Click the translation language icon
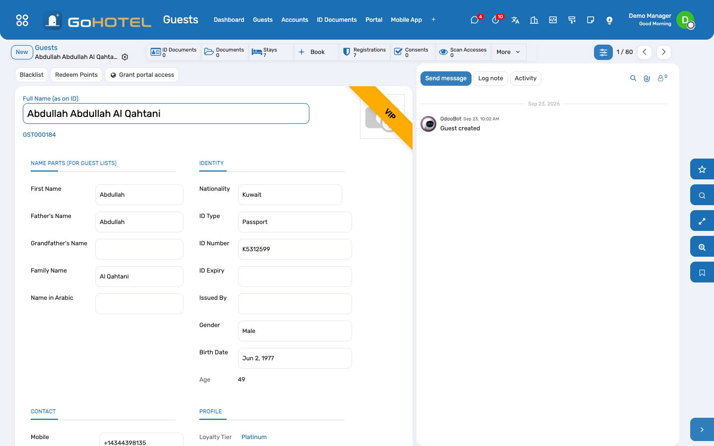The image size is (714, 446). (515, 20)
